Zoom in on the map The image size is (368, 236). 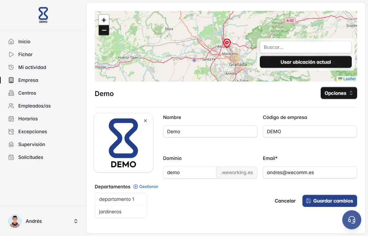coord(104,20)
